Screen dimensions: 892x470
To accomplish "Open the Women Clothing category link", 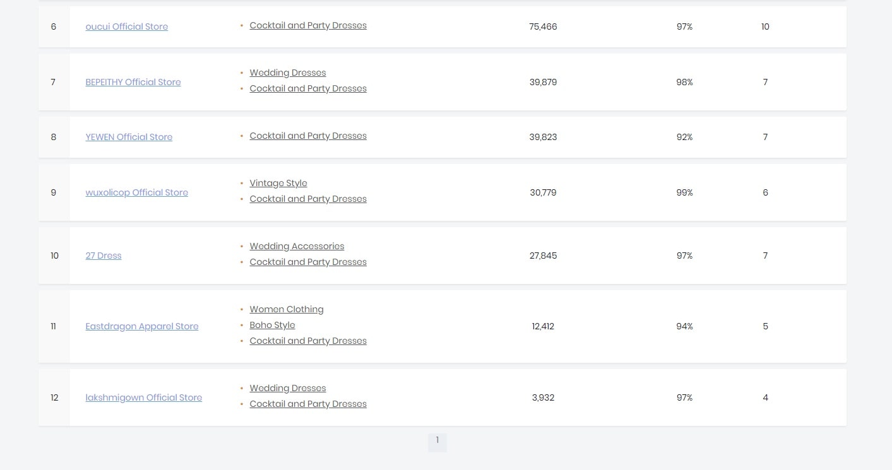I will pyautogui.click(x=286, y=309).
